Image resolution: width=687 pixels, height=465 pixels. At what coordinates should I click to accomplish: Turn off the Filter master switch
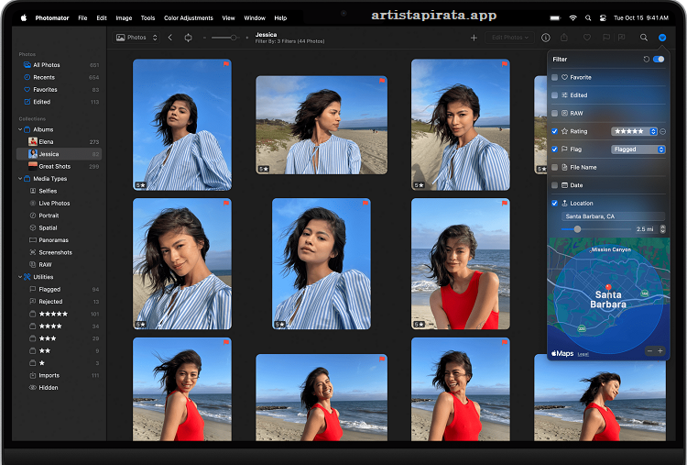(x=659, y=59)
